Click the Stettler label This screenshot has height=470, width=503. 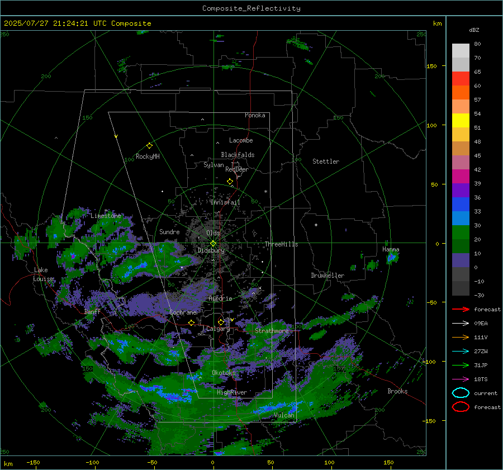[326, 162]
